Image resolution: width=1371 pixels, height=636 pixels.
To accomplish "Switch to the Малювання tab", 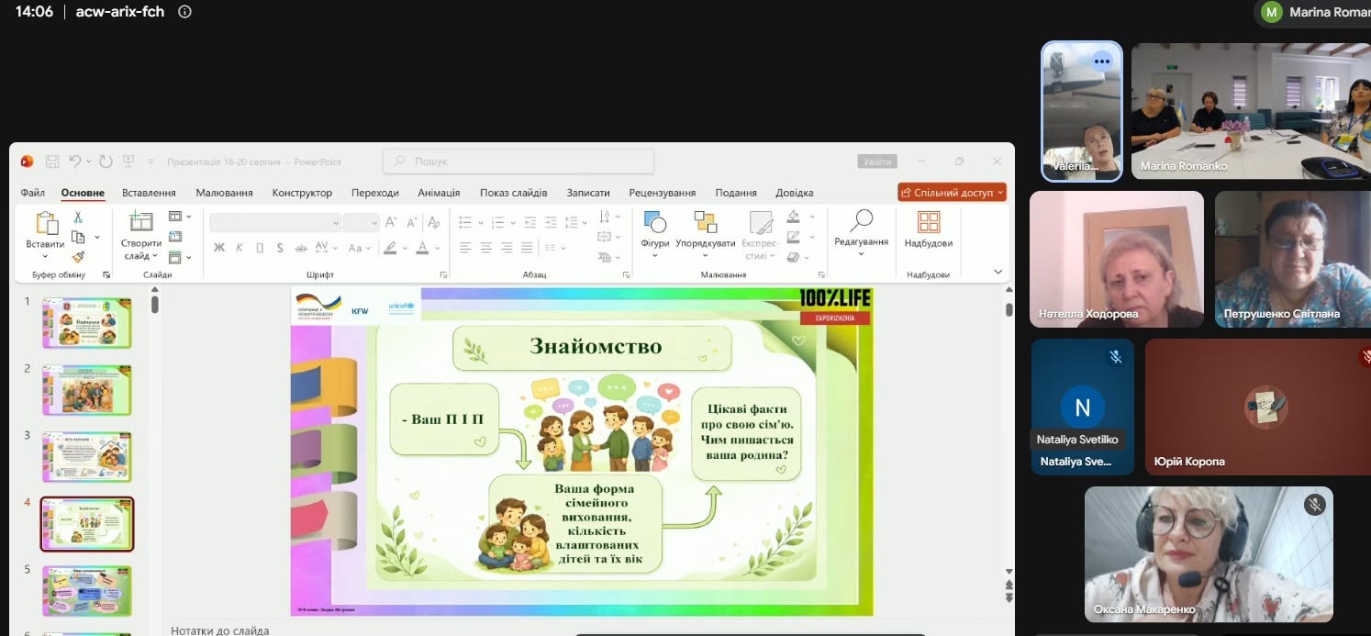I will pos(224,193).
